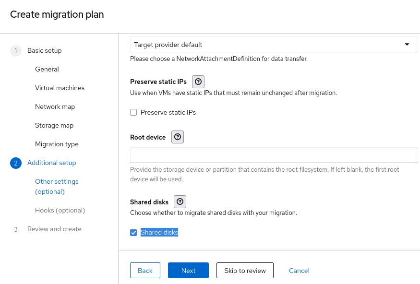Click the Next button
Image resolution: width=420 pixels, height=284 pixels.
click(188, 271)
